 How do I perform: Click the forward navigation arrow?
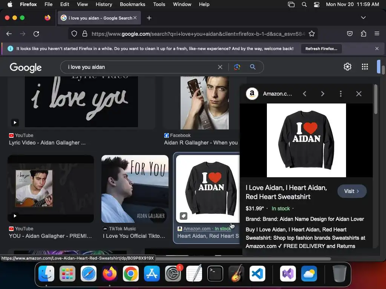(23, 33)
